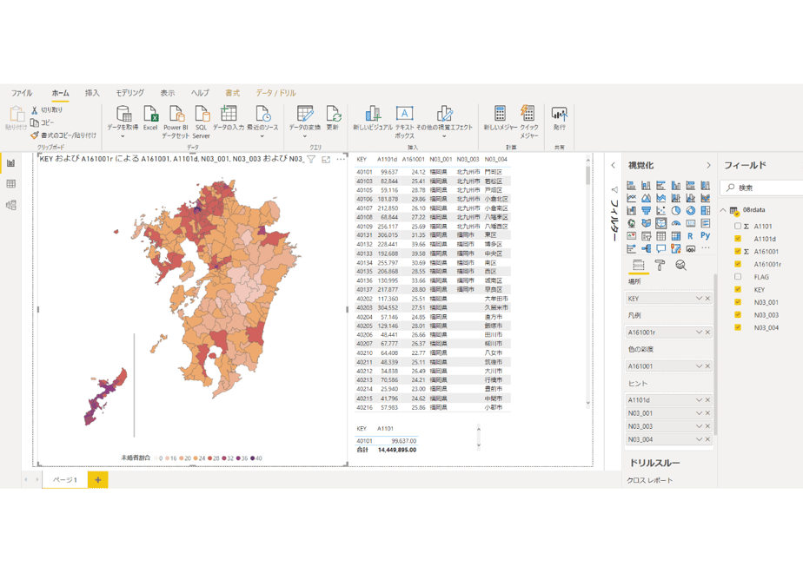Open dropdown for A161001r legend field
803x573 pixels.
699,332
